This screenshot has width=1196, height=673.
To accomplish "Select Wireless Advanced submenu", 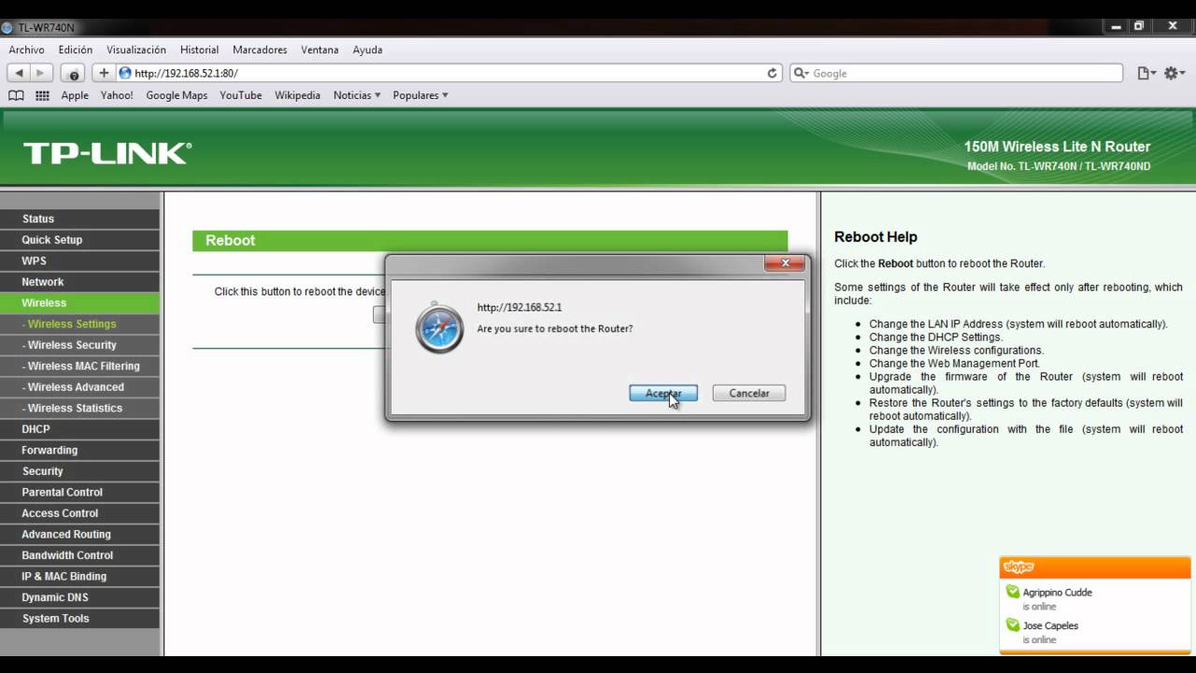I will click(79, 387).
